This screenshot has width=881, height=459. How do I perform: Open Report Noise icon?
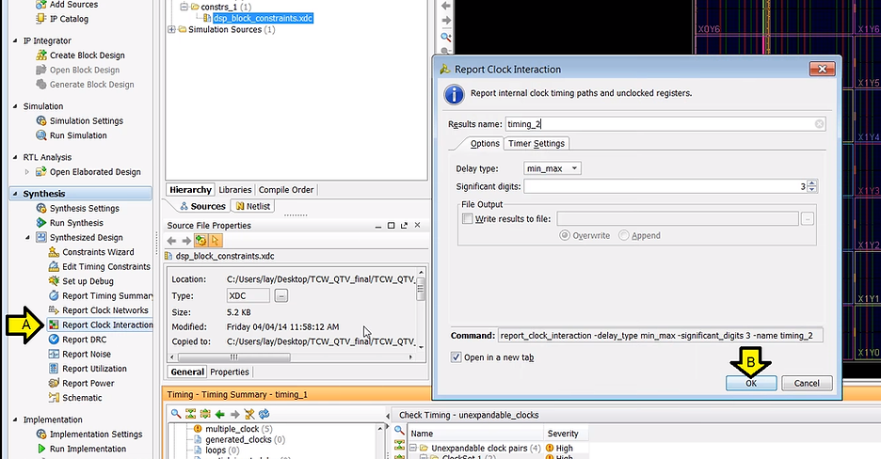[x=54, y=354]
